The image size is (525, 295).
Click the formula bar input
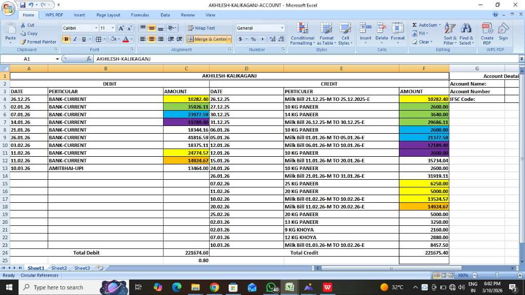(x=307, y=59)
